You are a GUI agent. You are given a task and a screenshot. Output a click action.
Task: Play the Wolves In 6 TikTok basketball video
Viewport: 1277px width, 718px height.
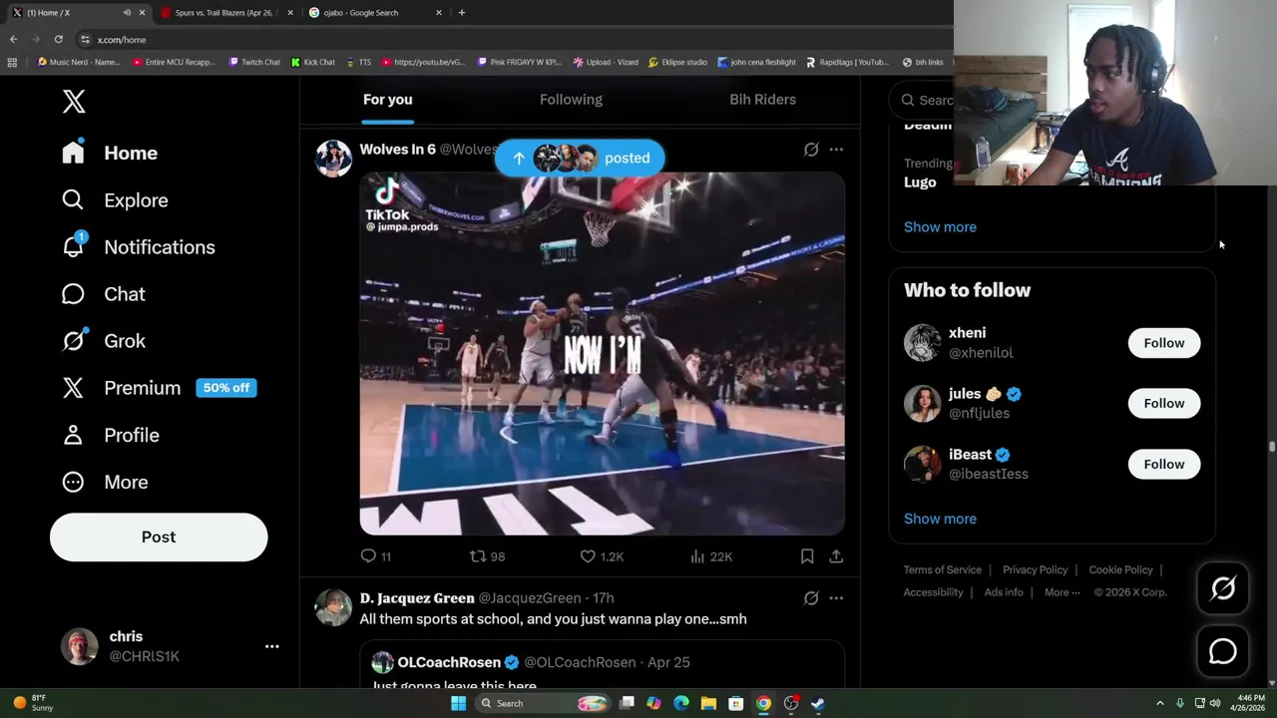[602, 354]
